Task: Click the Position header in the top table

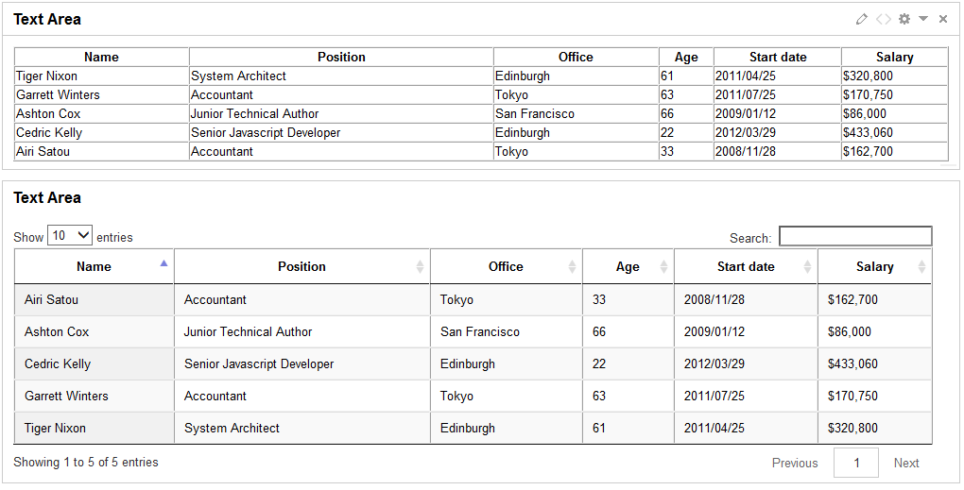Action: (341, 57)
